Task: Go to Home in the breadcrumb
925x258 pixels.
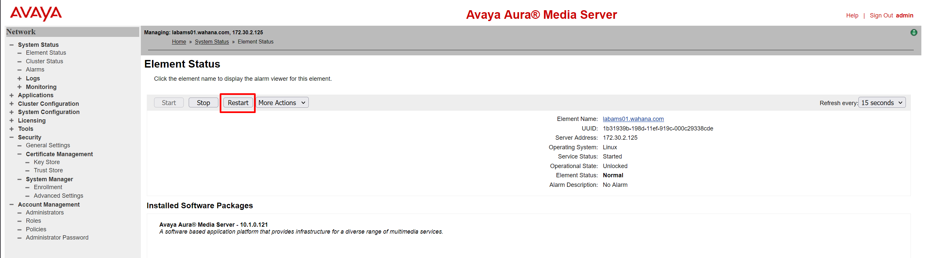Action: (x=179, y=42)
